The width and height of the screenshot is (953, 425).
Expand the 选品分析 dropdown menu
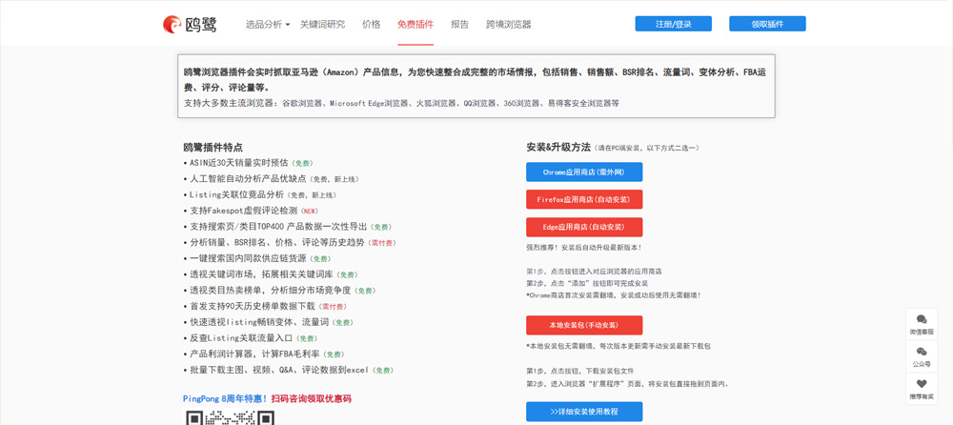(x=268, y=25)
